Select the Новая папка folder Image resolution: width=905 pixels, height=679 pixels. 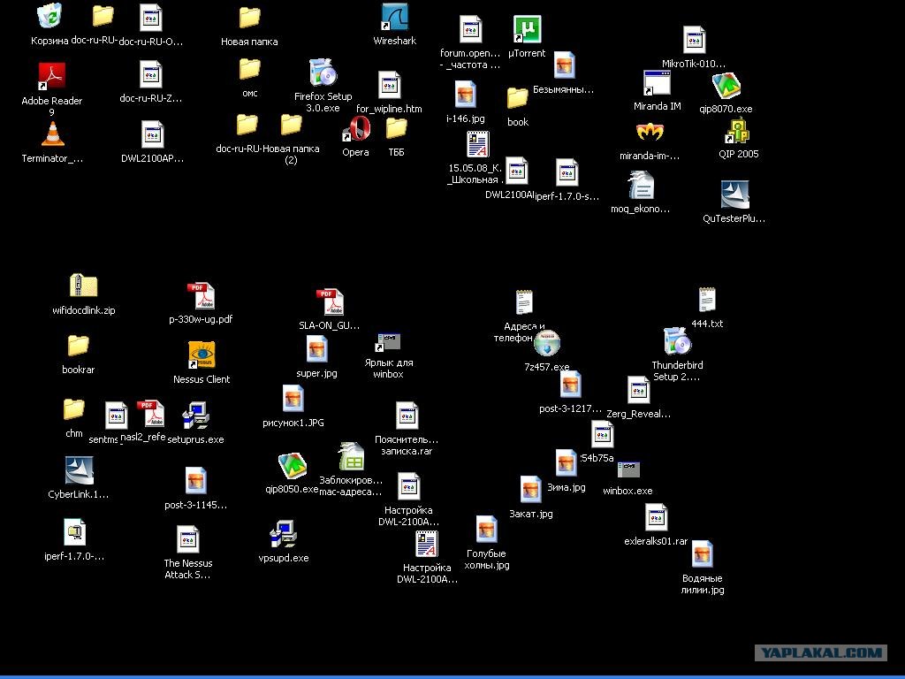tap(249, 18)
